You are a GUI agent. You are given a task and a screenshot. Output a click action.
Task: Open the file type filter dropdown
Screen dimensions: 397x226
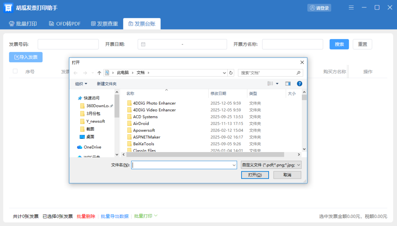pos(271,165)
